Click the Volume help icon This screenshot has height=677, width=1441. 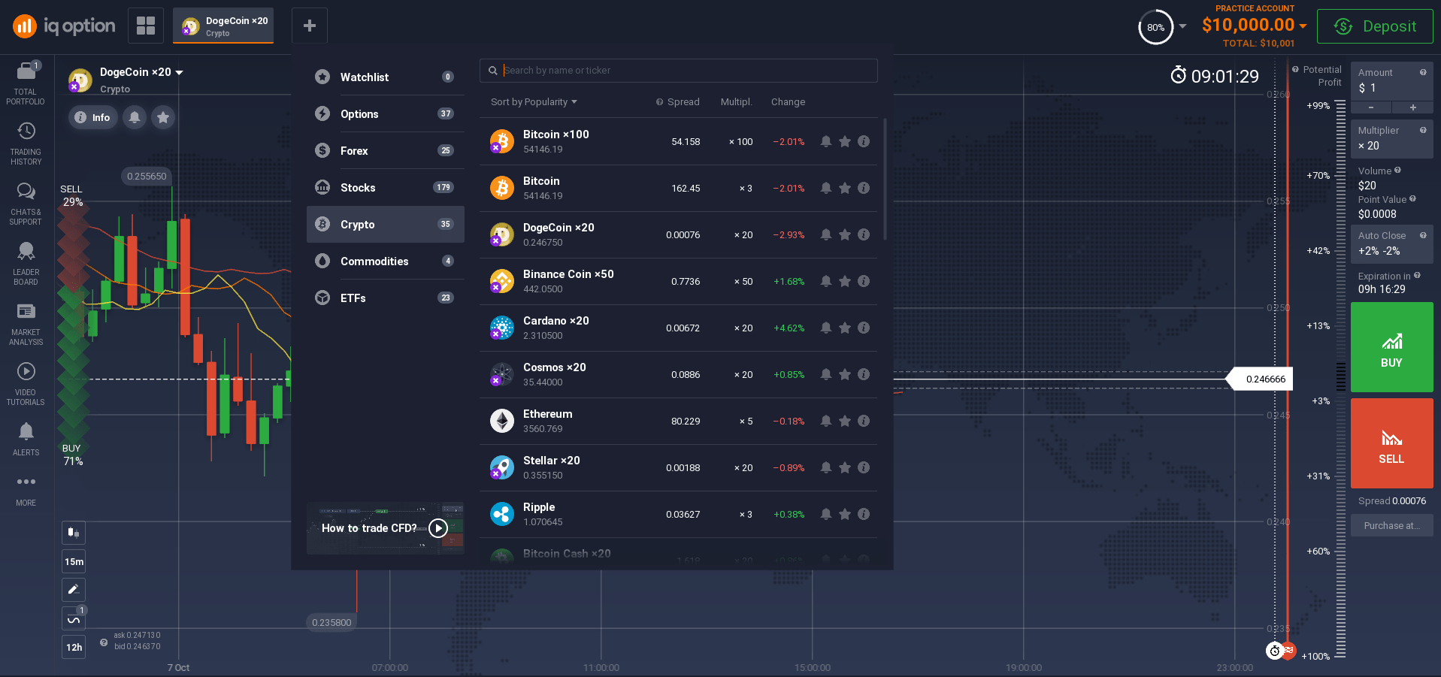coord(1397,171)
